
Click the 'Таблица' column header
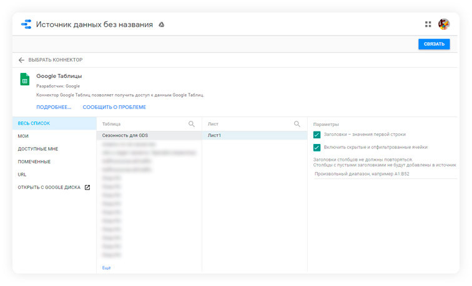pyautogui.click(x=111, y=124)
